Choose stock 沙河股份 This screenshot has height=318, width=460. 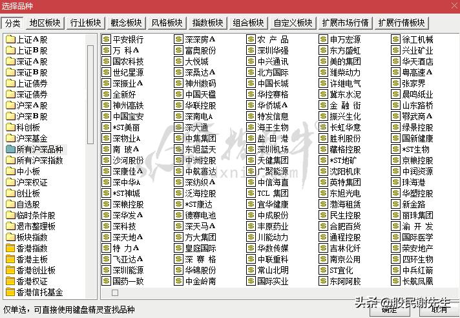point(128,160)
